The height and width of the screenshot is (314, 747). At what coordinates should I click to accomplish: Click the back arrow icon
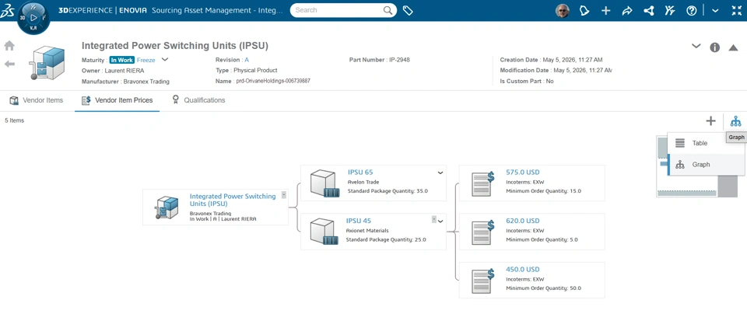[9, 64]
